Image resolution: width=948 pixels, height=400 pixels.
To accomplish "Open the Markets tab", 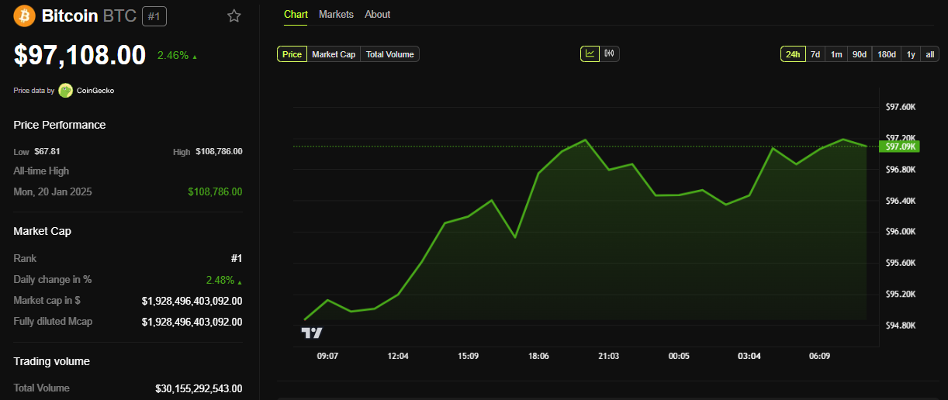I will (x=336, y=15).
